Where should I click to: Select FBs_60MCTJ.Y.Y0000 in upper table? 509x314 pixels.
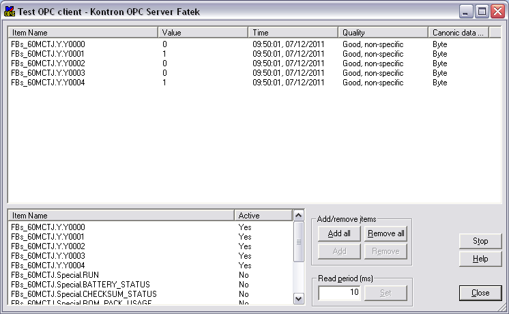[48, 44]
